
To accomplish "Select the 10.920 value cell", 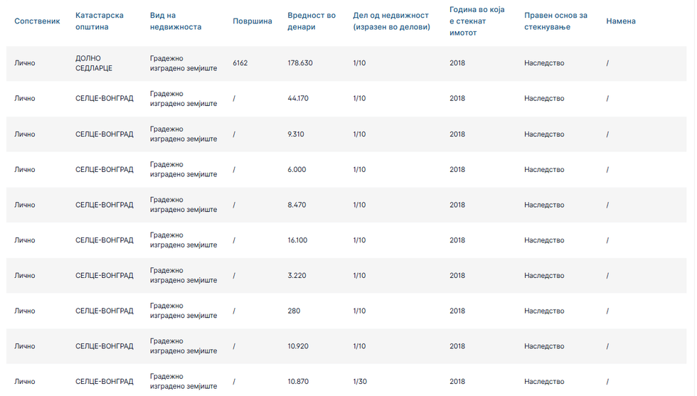I will tap(298, 346).
